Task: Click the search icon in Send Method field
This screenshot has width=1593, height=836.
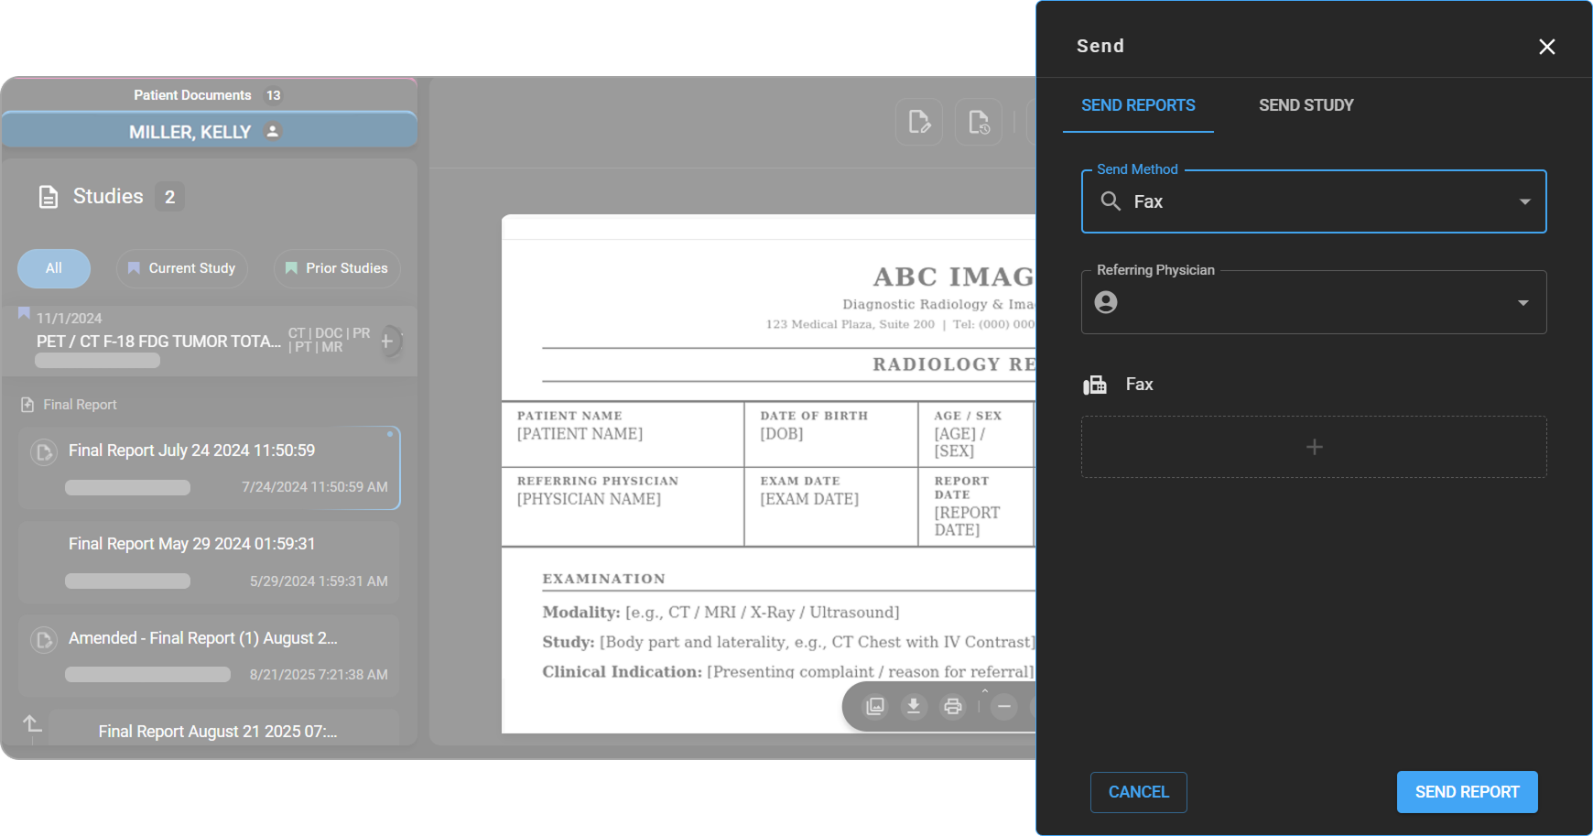Action: pos(1111,201)
